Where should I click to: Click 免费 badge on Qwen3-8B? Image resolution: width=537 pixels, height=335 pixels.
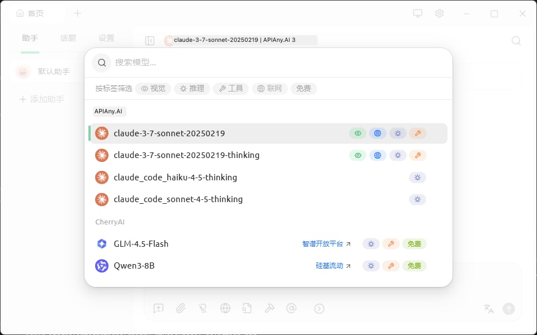414,266
